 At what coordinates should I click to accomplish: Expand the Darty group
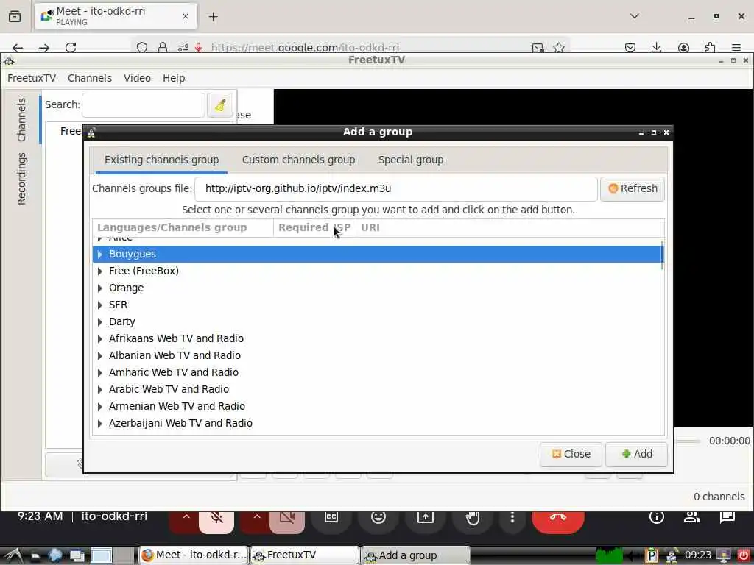click(100, 321)
